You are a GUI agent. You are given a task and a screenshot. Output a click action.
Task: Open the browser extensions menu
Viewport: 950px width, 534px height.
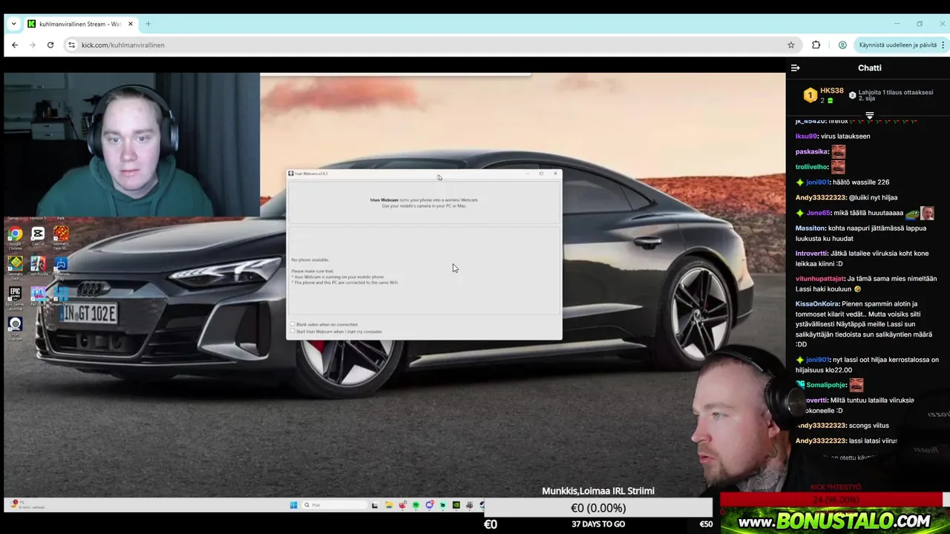click(x=816, y=44)
